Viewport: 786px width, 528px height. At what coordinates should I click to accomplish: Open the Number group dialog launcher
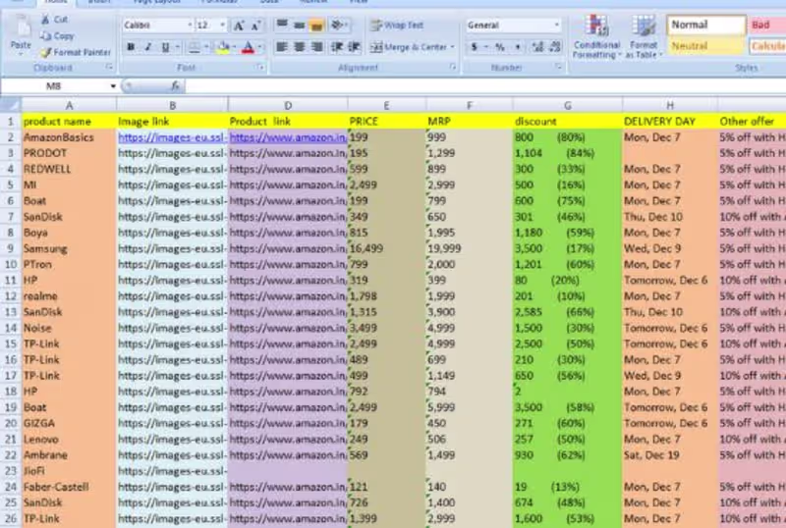click(559, 67)
